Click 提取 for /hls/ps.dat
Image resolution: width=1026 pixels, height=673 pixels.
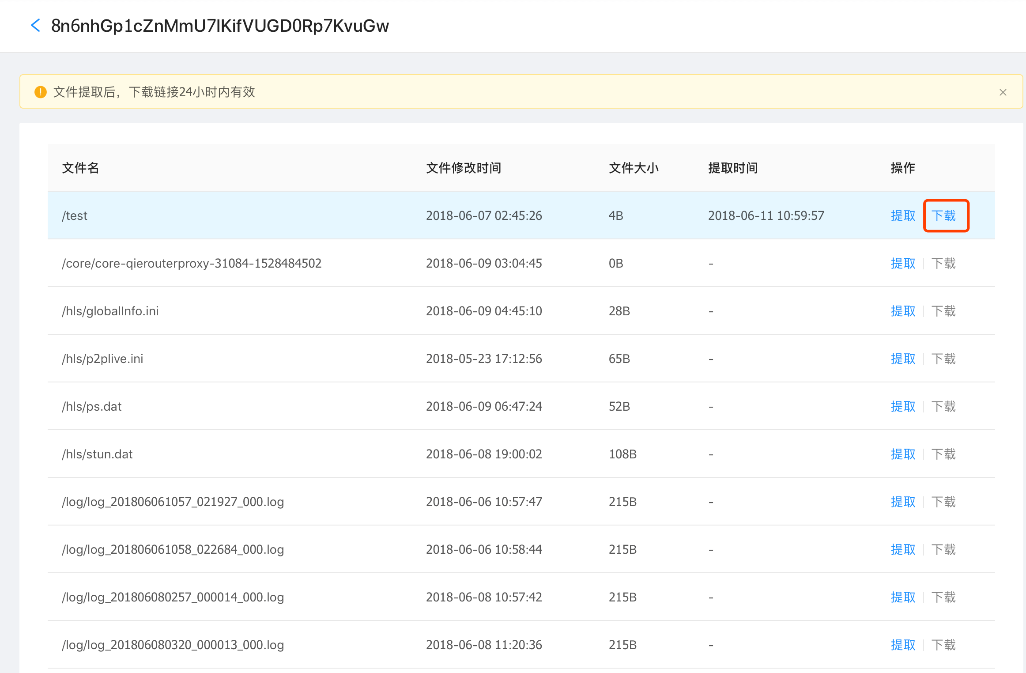point(903,406)
